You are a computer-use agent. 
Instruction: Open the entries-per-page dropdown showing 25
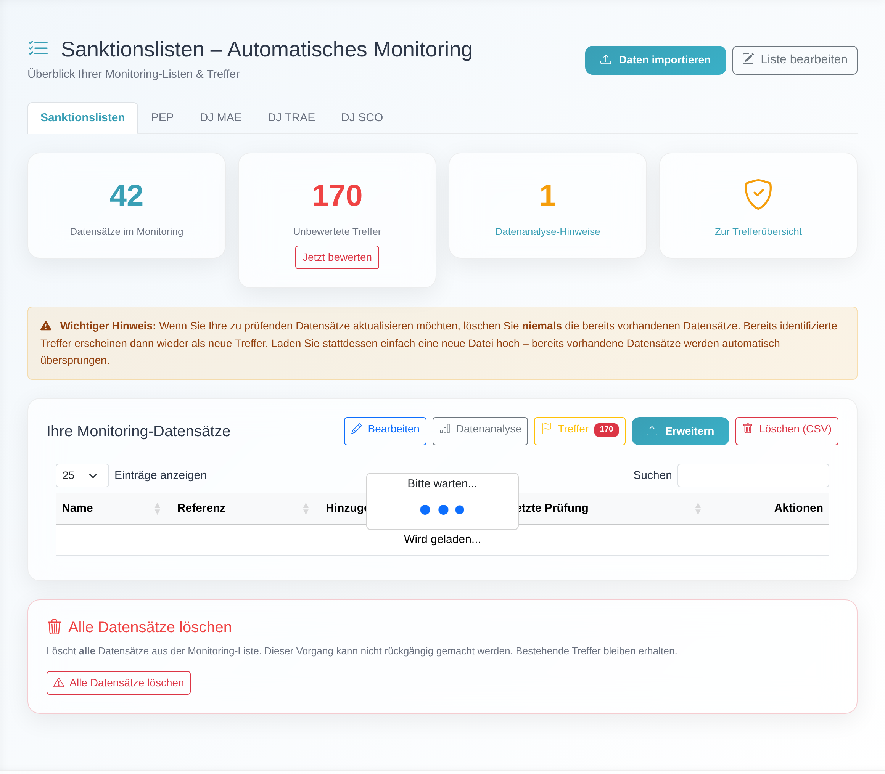pyautogui.click(x=82, y=475)
